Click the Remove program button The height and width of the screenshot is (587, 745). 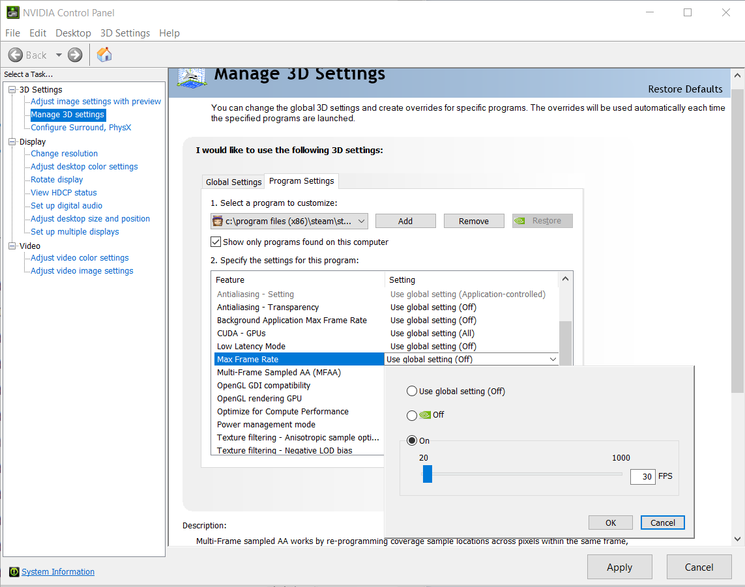click(474, 221)
